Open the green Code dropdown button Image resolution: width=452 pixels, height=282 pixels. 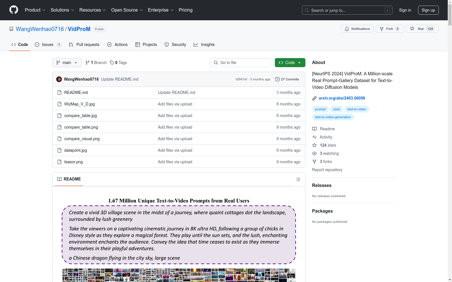tap(290, 63)
